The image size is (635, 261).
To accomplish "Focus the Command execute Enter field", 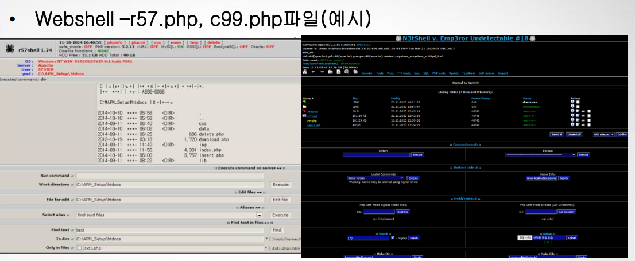I will [377, 154].
